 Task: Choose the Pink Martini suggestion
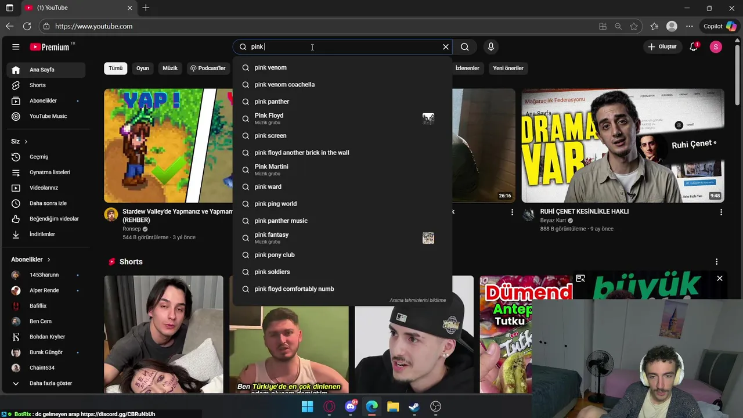(342, 170)
